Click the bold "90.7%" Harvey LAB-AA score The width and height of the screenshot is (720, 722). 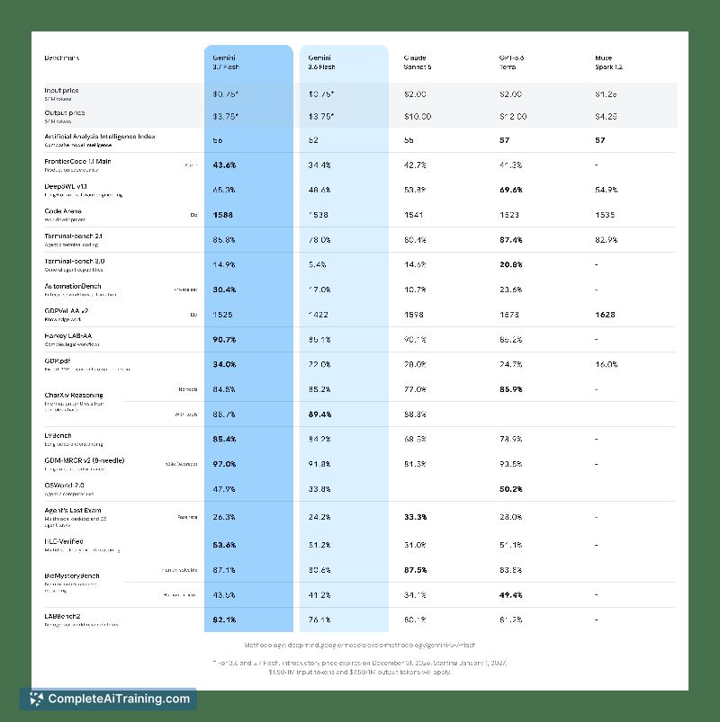click(x=224, y=340)
